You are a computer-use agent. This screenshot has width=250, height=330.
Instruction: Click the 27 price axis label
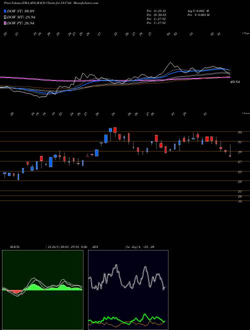239,162
